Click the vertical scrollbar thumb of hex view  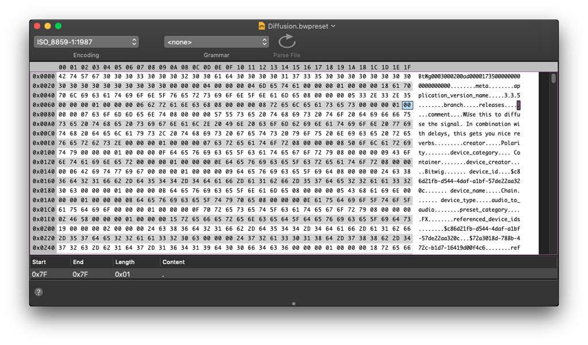[553, 79]
